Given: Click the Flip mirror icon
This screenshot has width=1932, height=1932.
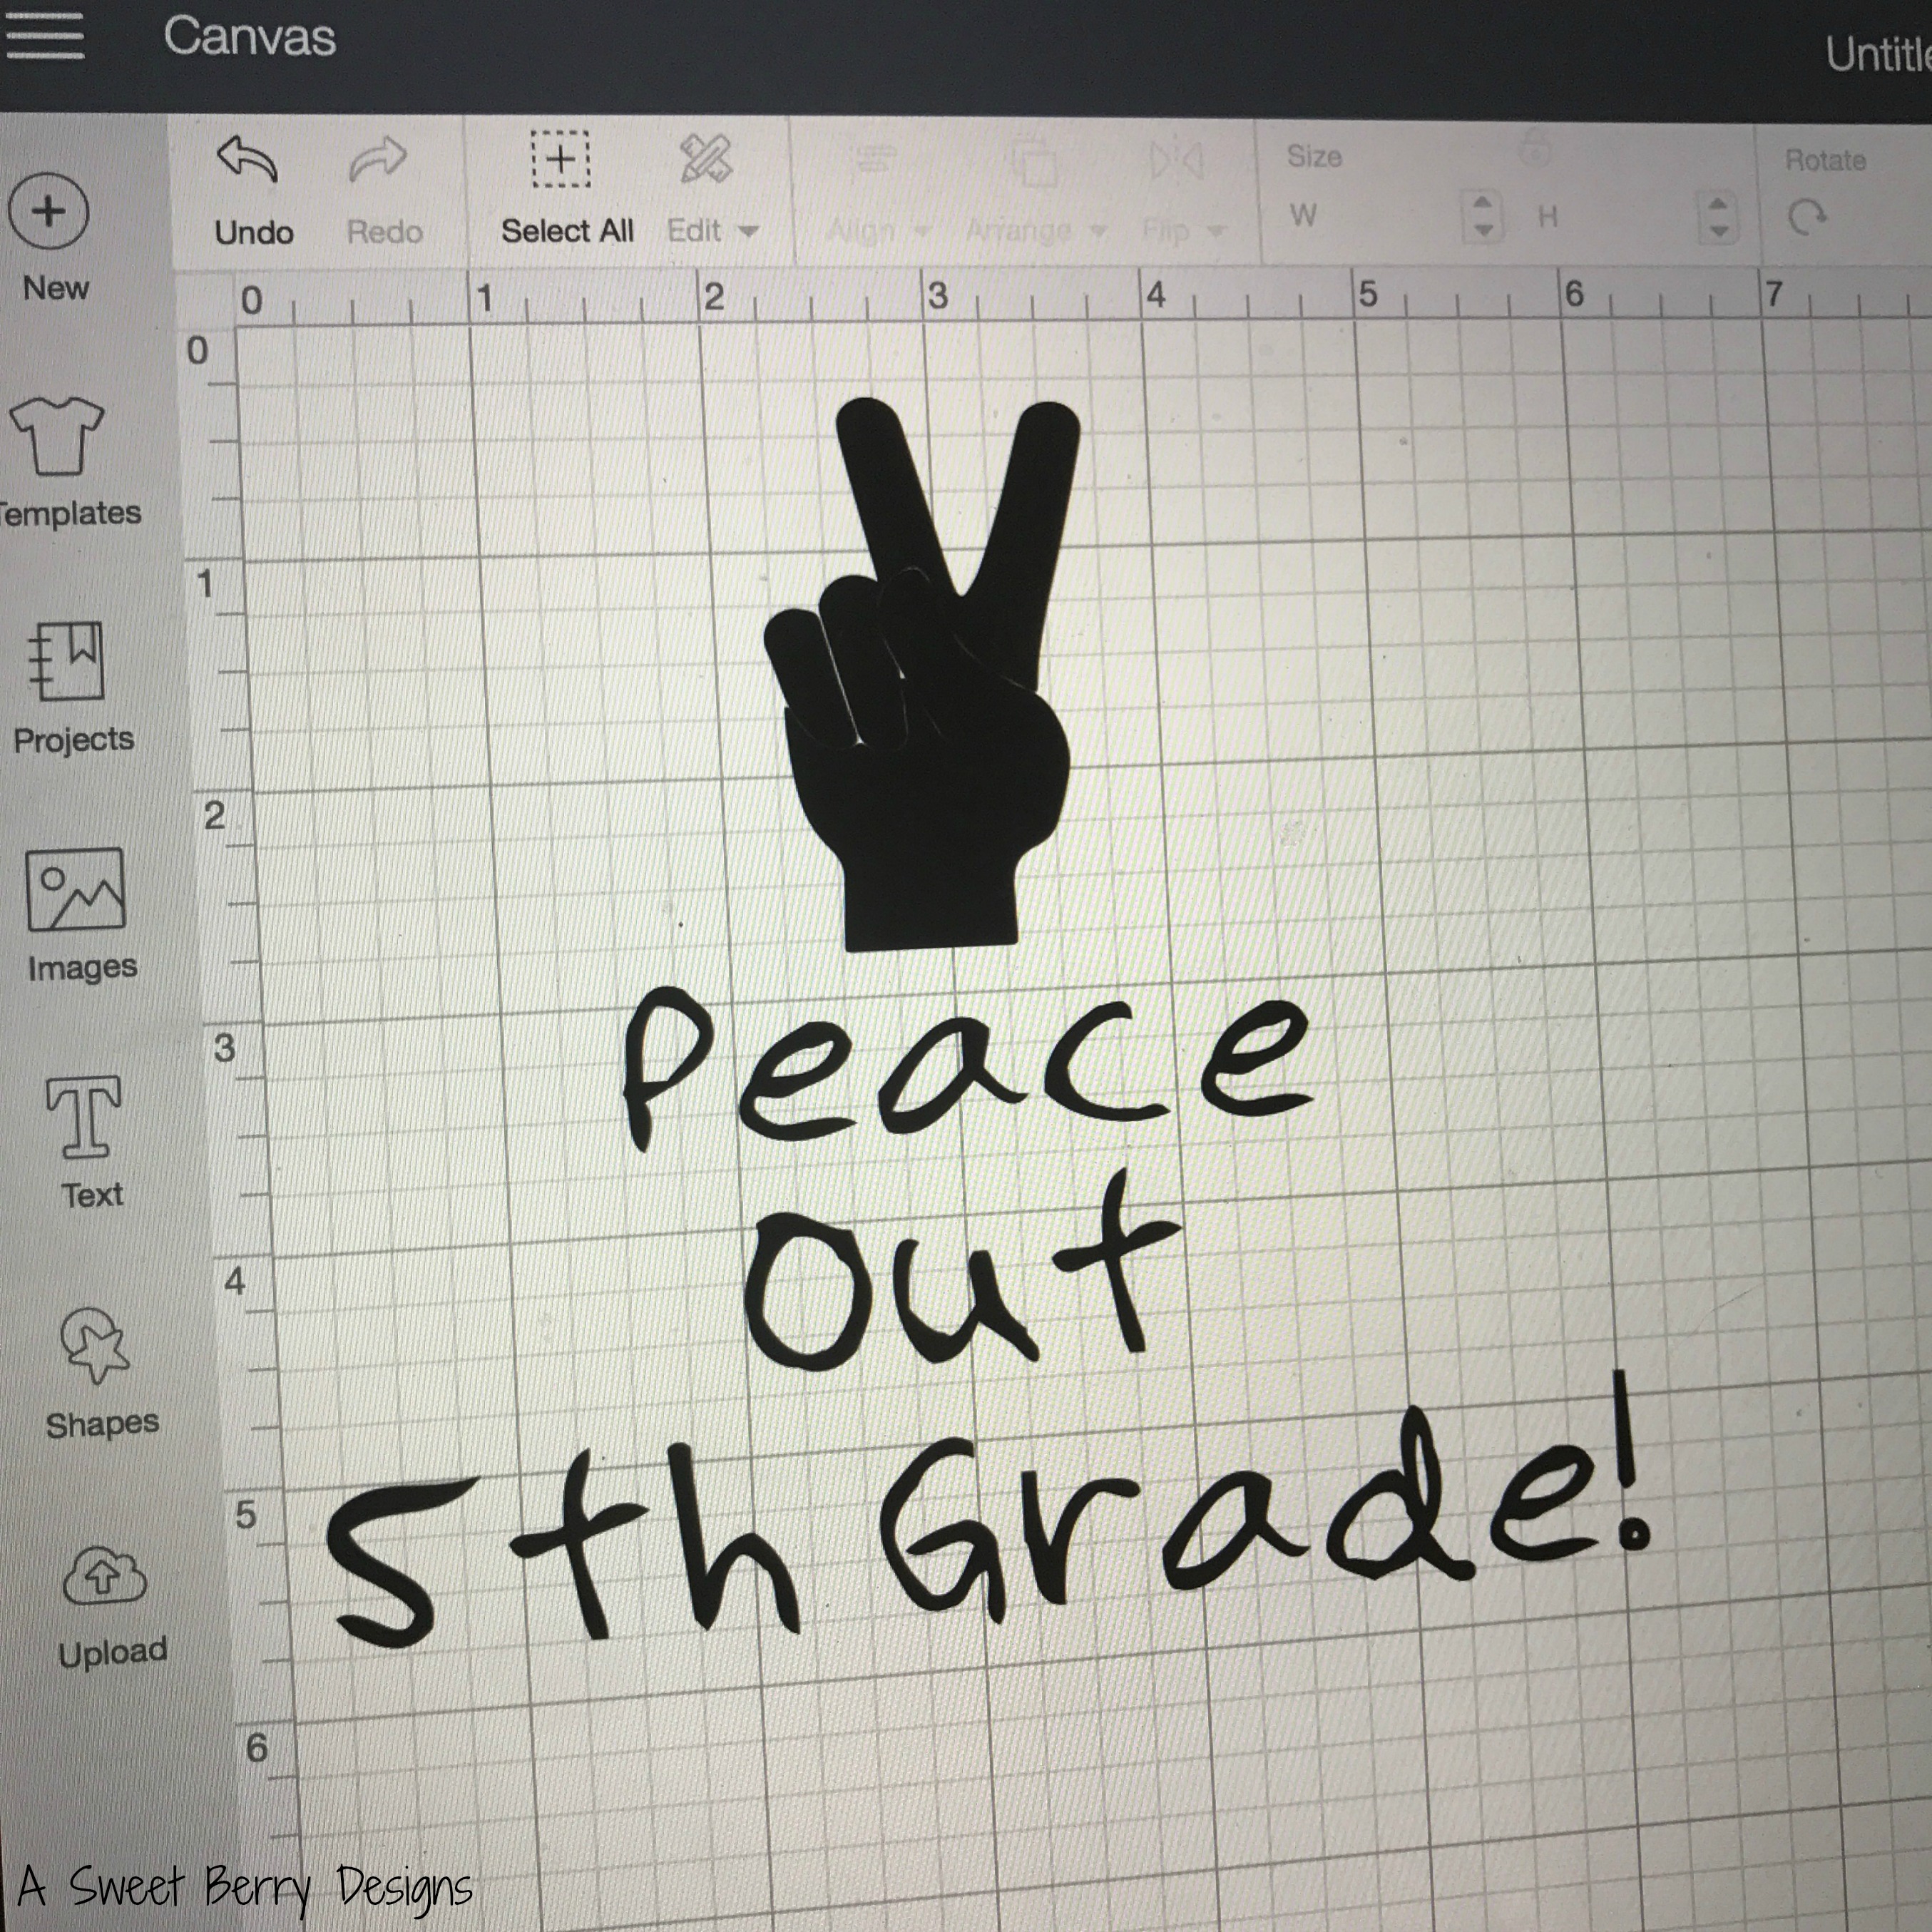Looking at the screenshot, I should point(1176,160).
